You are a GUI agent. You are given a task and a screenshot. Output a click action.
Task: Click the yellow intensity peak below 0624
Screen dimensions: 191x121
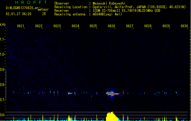[69, 118]
